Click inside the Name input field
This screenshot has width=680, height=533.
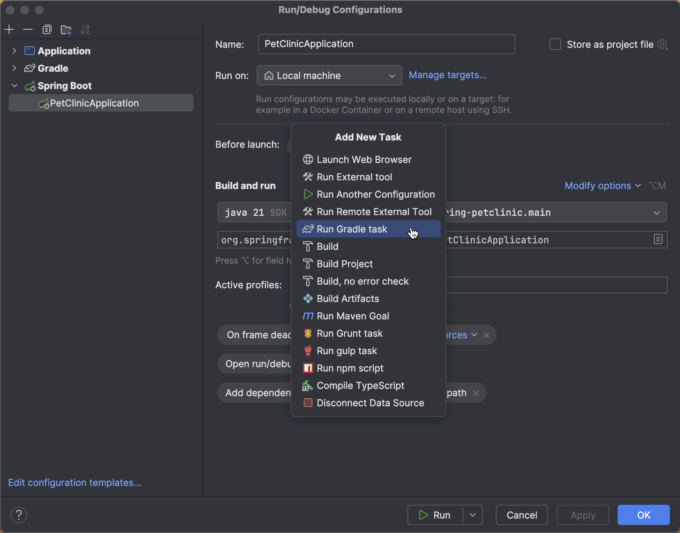point(386,44)
